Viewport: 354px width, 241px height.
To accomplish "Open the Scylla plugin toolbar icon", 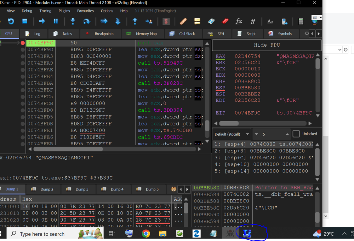I will [x=166, y=22].
